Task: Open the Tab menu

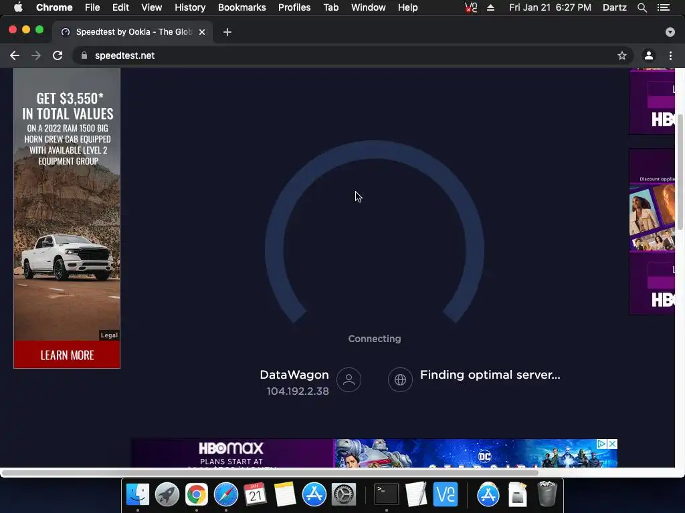Action: pos(331,7)
